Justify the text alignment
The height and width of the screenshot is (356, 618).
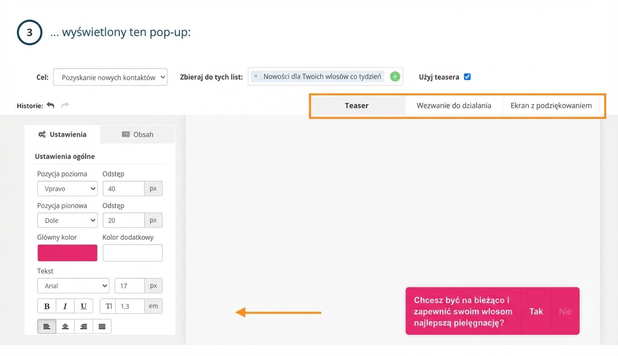click(x=102, y=326)
